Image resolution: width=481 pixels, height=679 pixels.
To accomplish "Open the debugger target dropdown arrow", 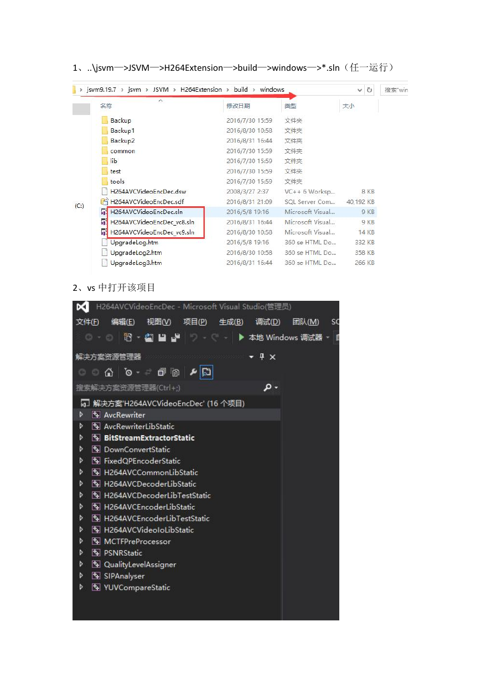I will tap(328, 337).
